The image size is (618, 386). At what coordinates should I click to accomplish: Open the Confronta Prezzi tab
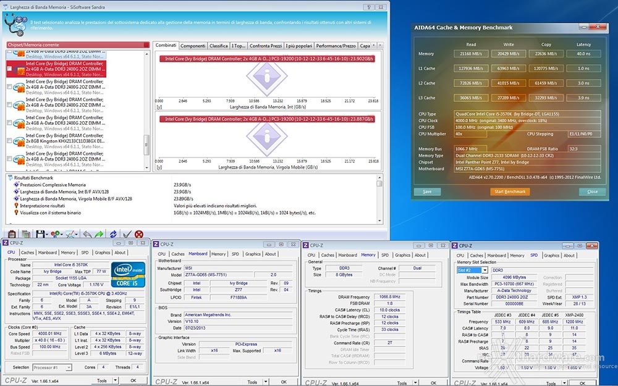[265, 46]
